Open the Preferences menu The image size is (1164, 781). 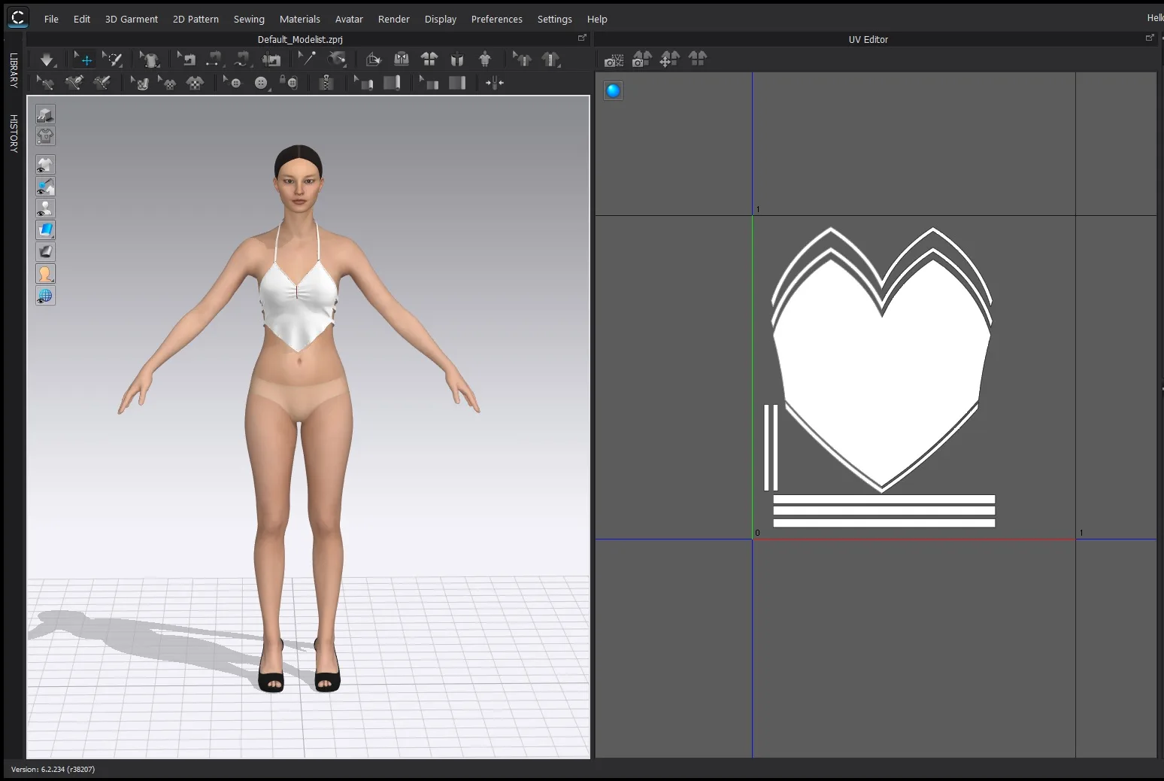tap(497, 19)
